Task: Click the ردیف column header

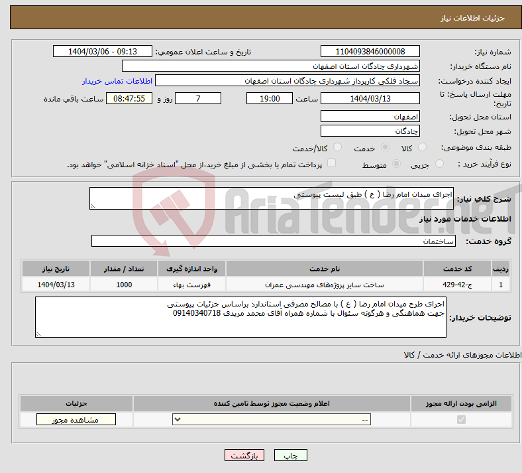Action: [501, 269]
